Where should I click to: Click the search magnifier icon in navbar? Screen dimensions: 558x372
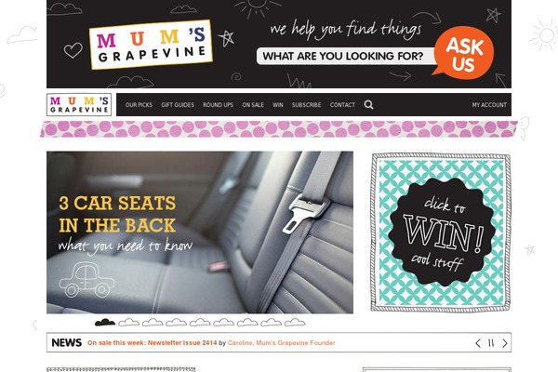[368, 105]
